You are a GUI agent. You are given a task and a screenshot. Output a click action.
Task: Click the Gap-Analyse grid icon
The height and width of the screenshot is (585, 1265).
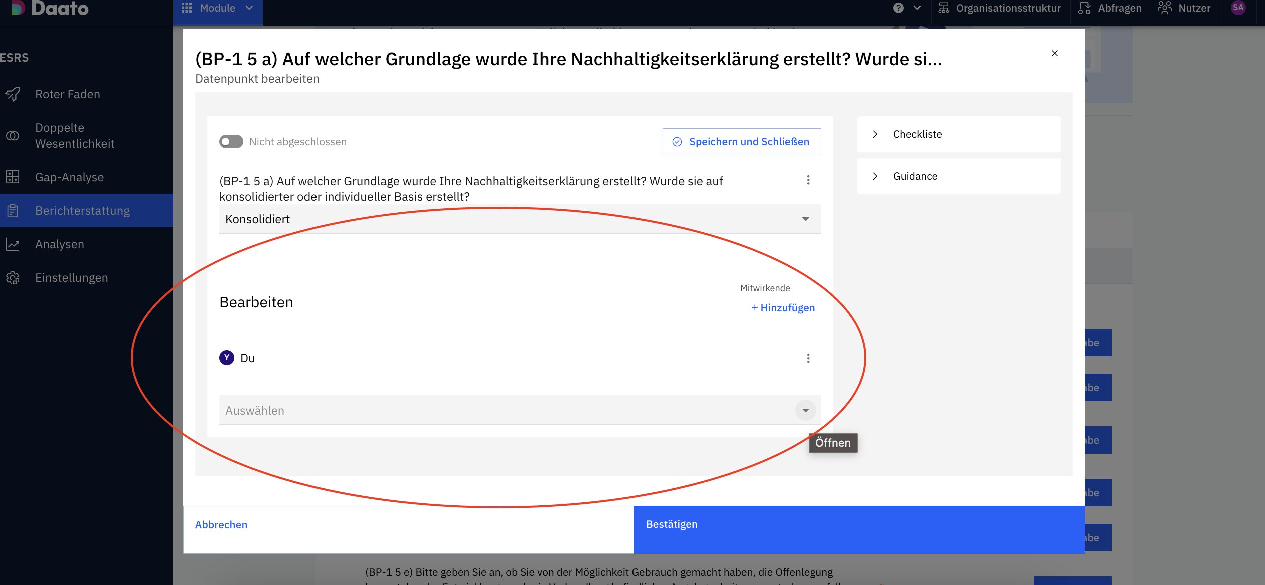pos(13,177)
